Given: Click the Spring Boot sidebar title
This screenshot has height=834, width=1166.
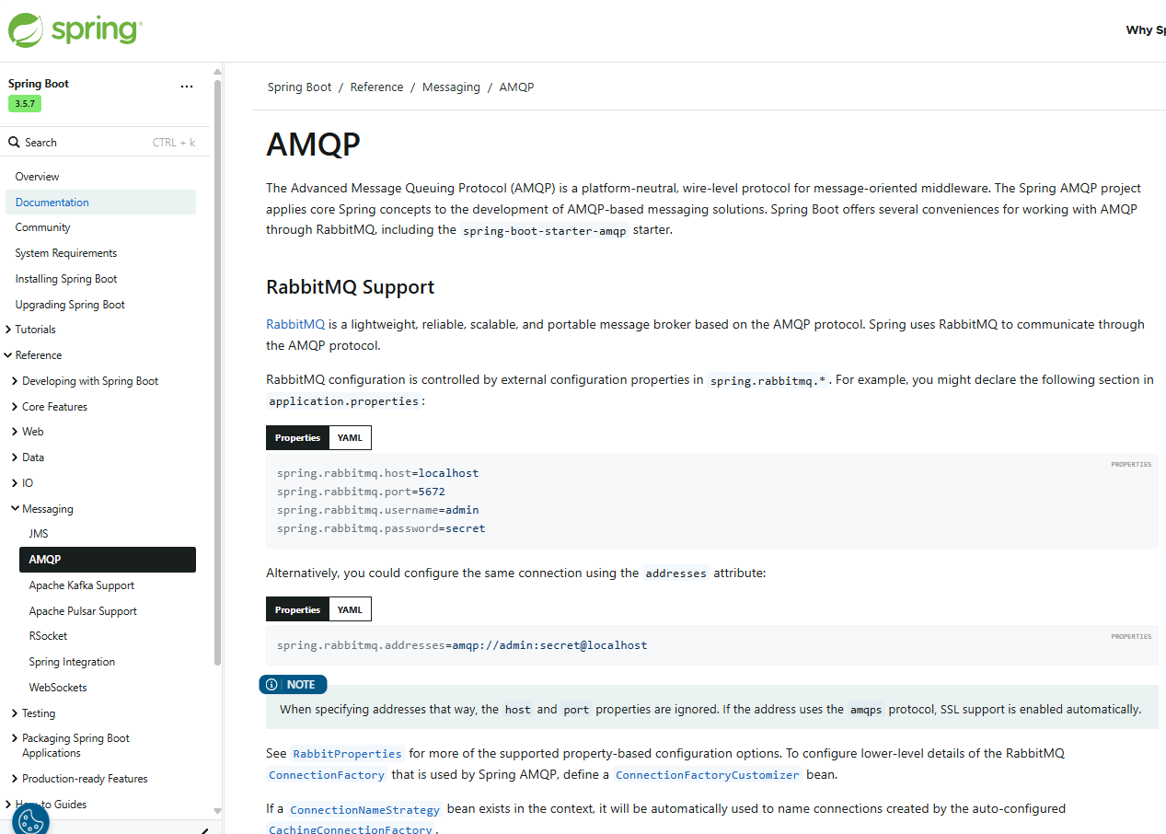Looking at the screenshot, I should tap(39, 84).
